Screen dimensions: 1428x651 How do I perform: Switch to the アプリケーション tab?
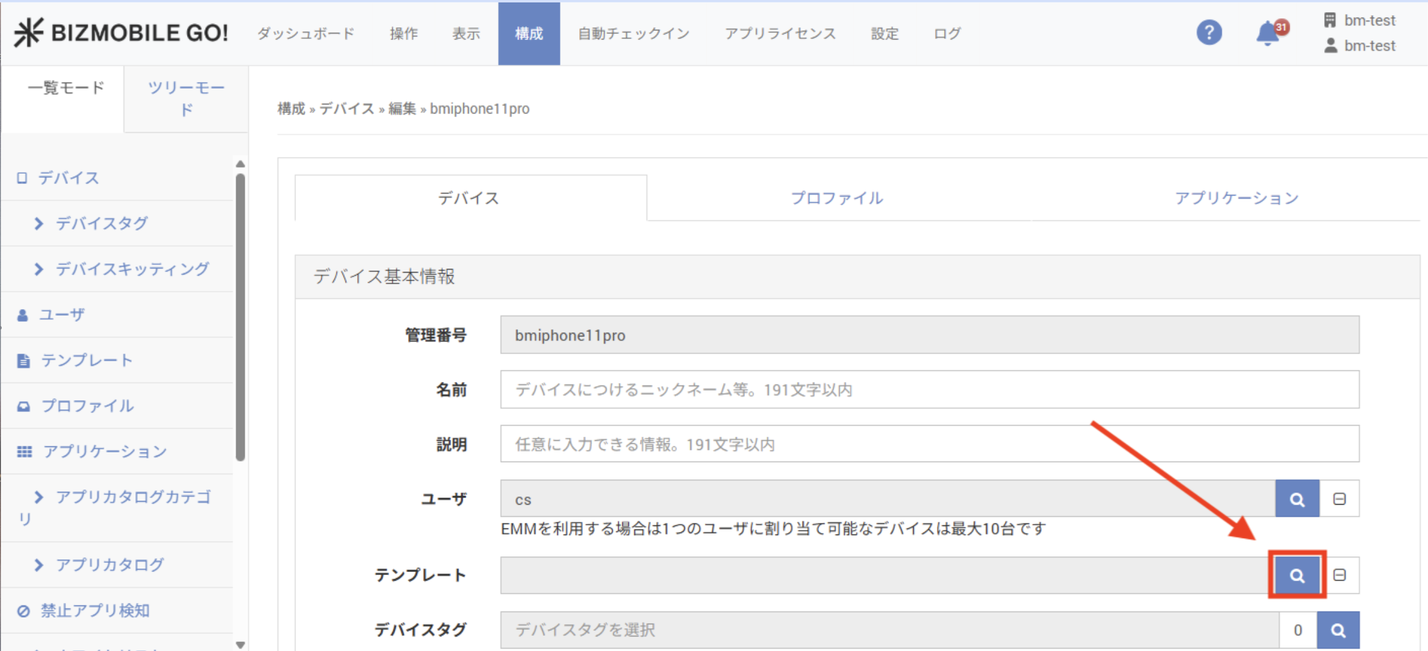[1236, 198]
